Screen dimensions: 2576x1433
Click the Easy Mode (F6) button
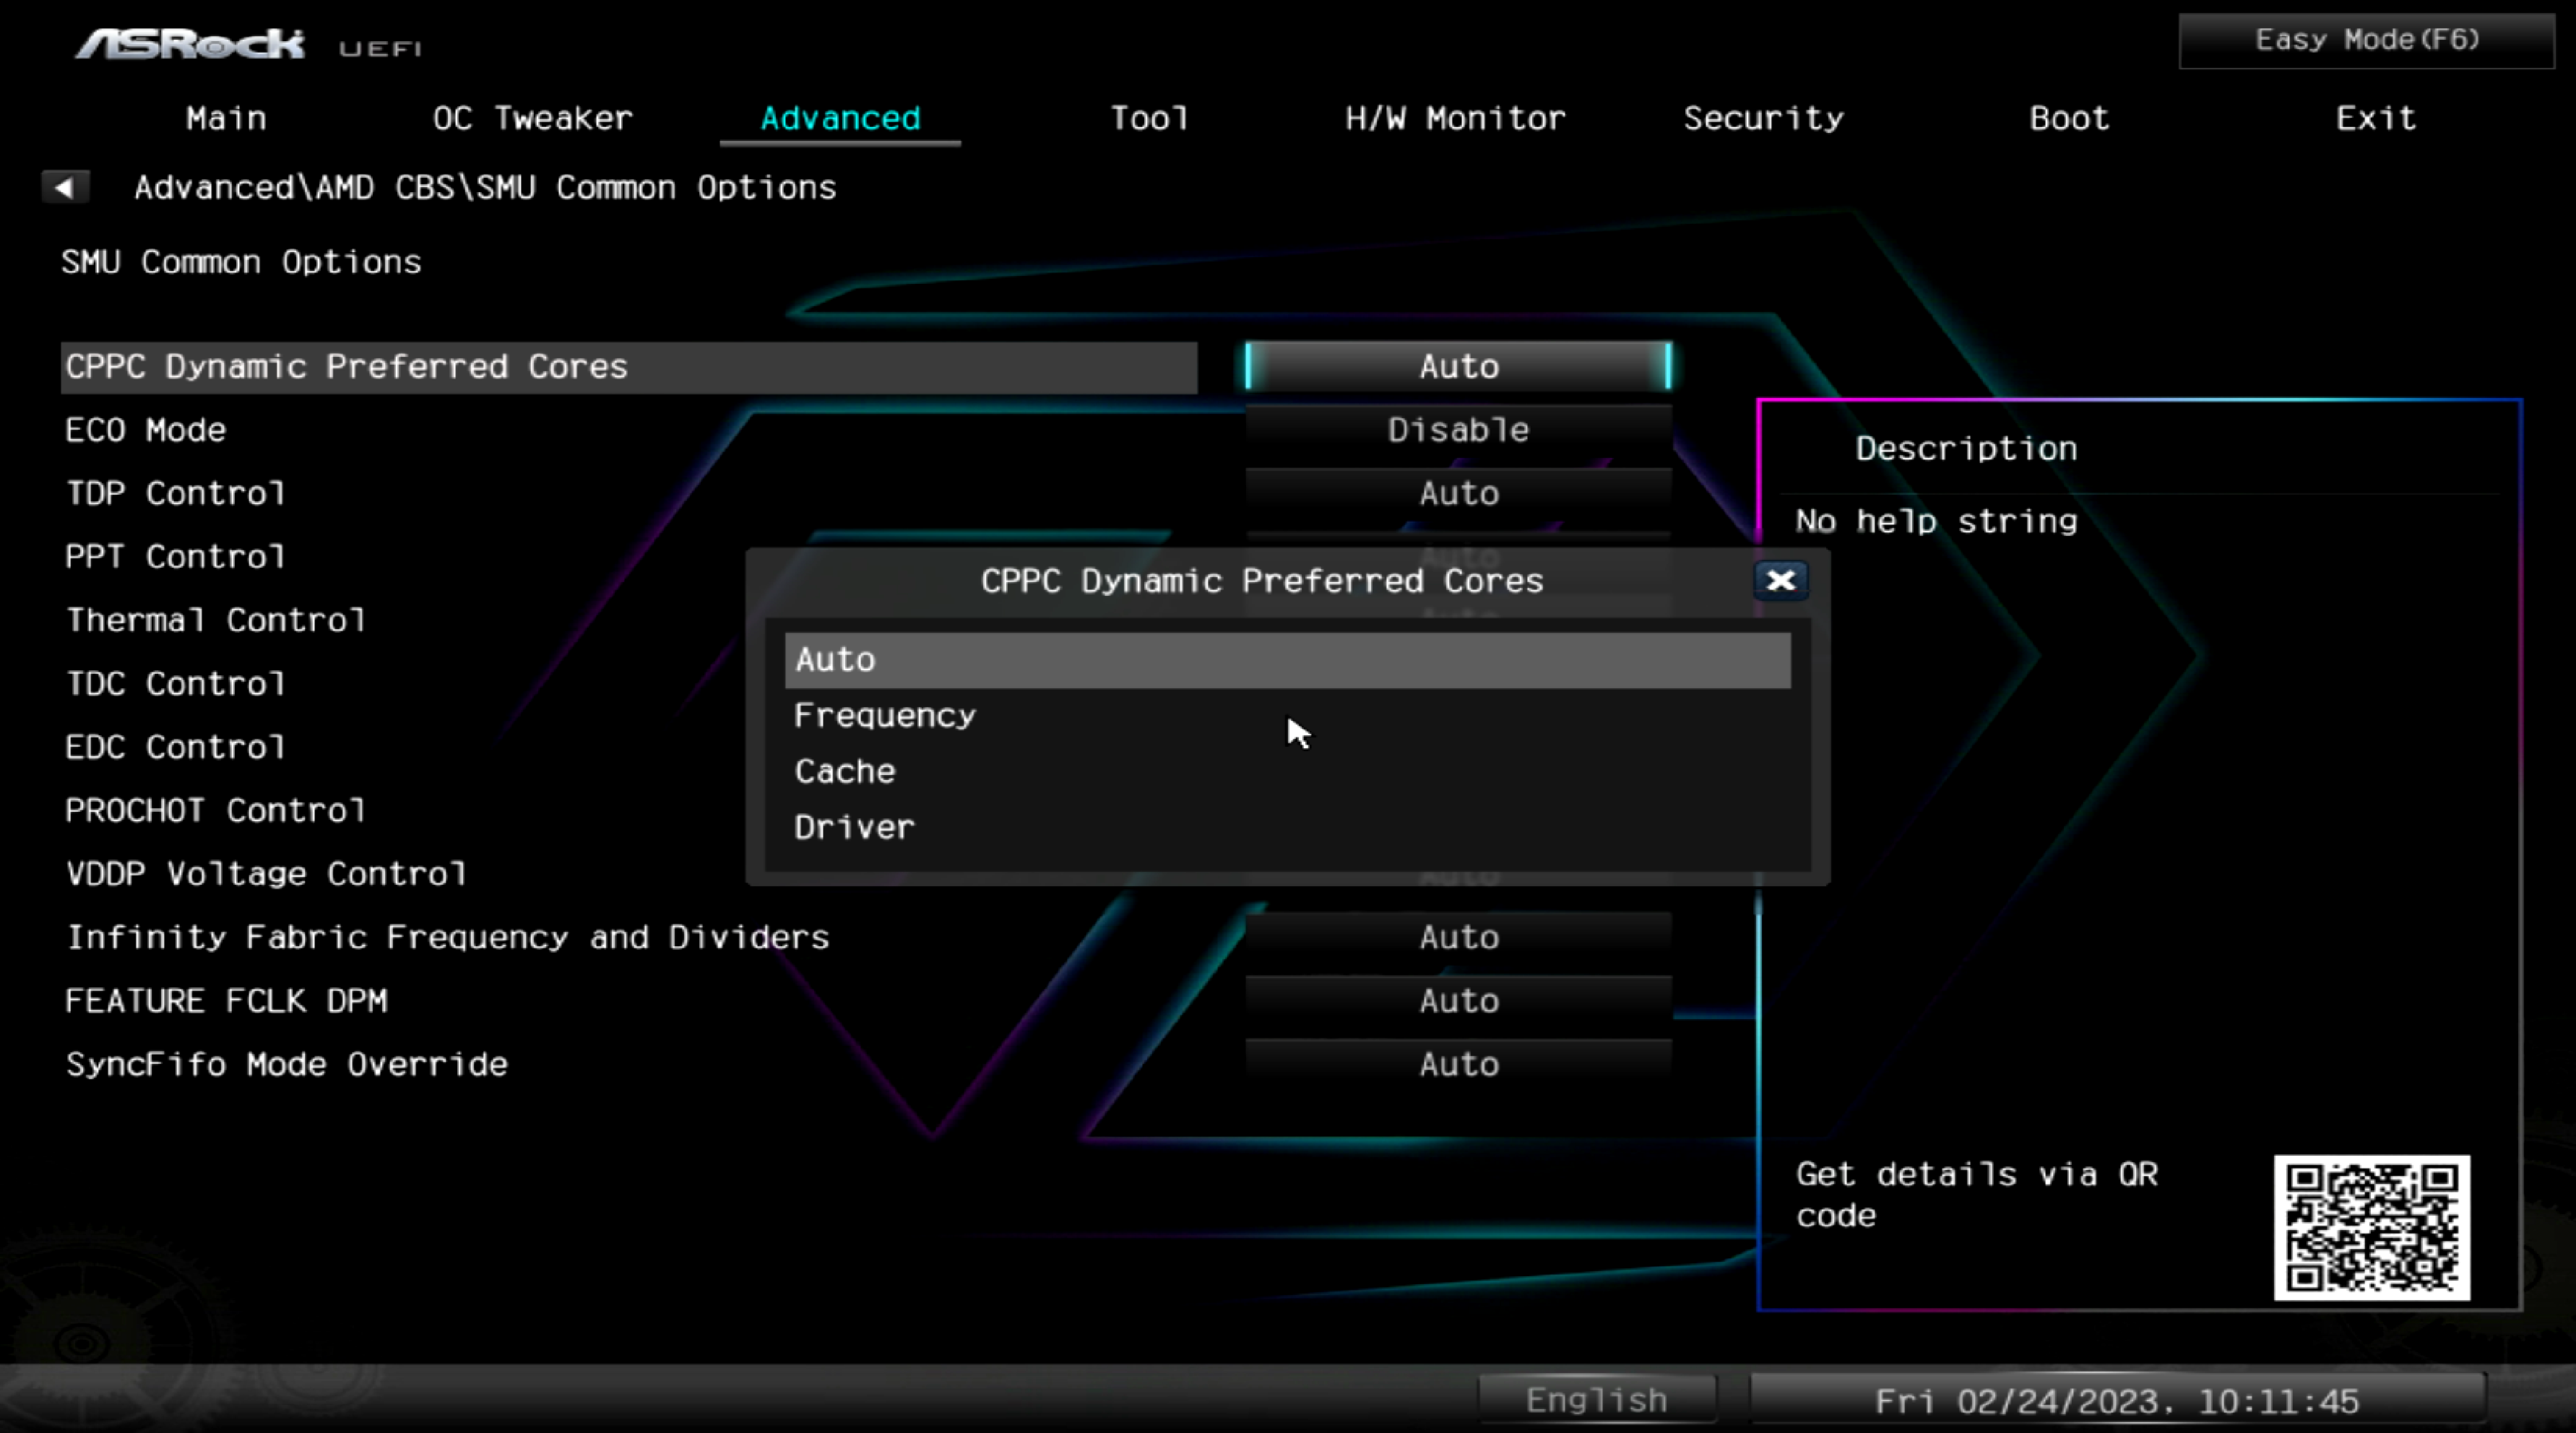point(2366,40)
